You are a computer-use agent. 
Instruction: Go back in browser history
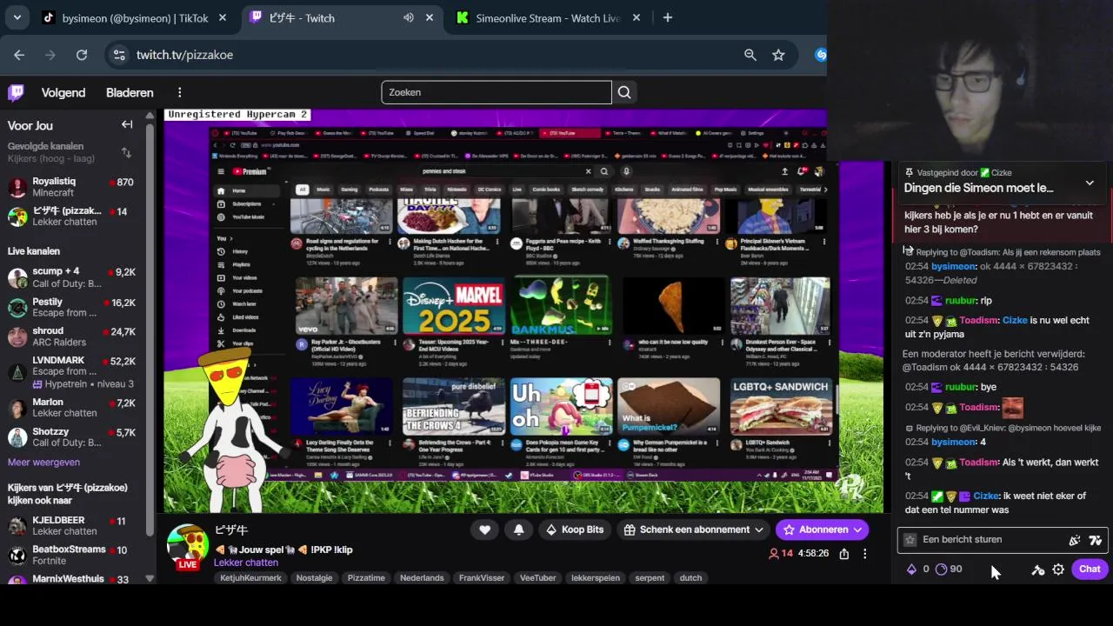(19, 55)
